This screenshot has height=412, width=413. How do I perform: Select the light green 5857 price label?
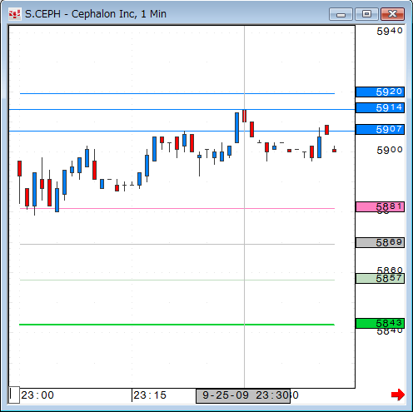click(x=380, y=278)
